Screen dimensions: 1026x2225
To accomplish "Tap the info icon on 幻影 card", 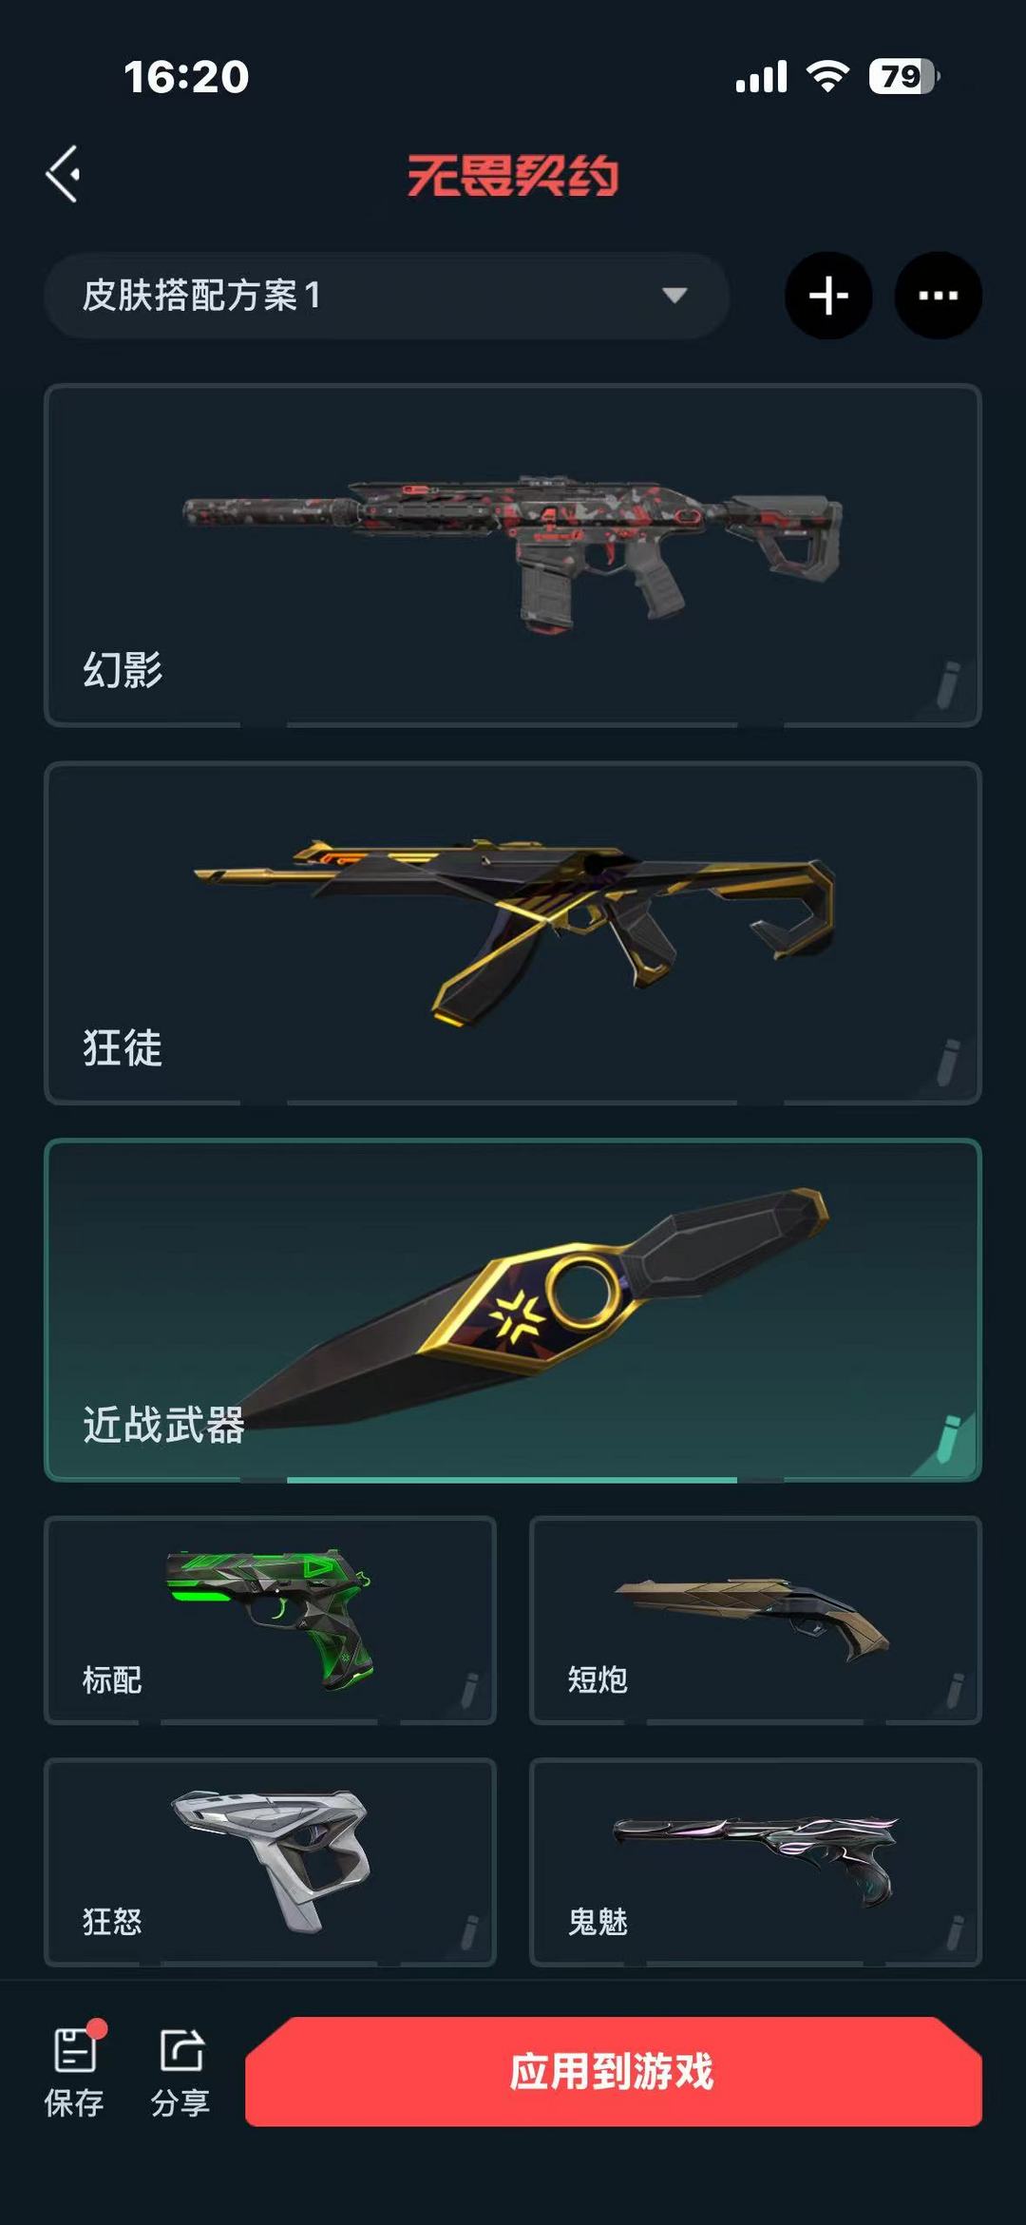I will coord(948,685).
